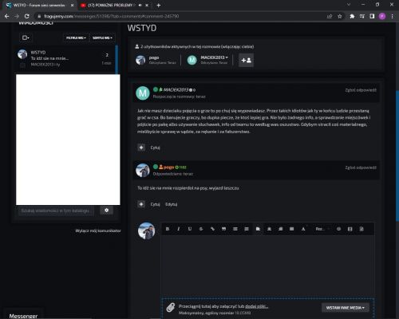Insert a numbered list in the editor
399x319 pixels.
click(247, 229)
